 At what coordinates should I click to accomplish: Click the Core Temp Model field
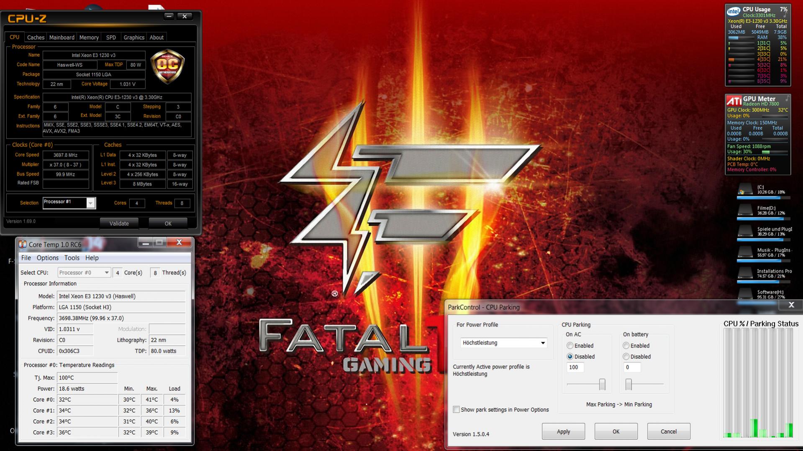(121, 296)
